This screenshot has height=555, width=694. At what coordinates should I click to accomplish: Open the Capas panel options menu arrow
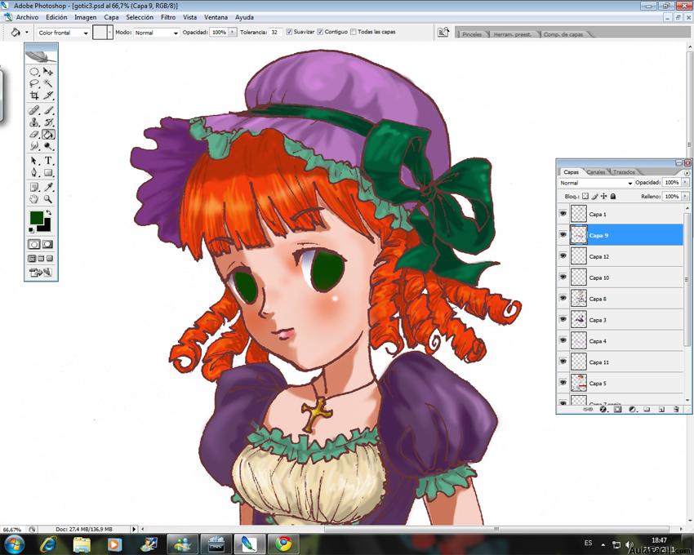[687, 173]
